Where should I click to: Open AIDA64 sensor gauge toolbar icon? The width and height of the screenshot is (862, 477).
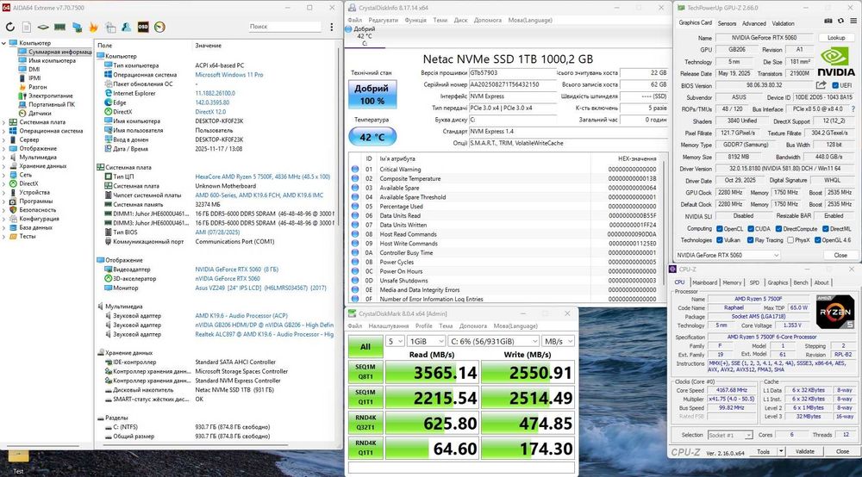point(159,27)
